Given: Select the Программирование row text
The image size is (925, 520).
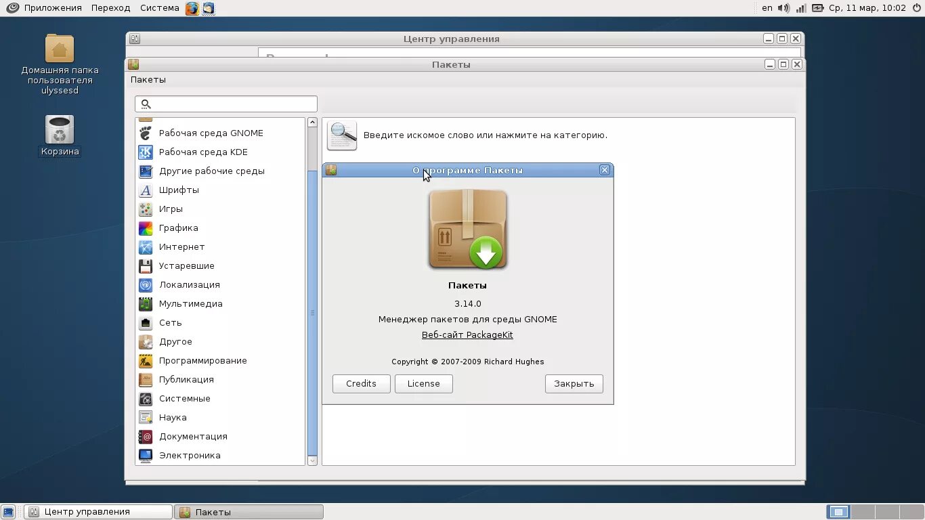Looking at the screenshot, I should click(203, 361).
